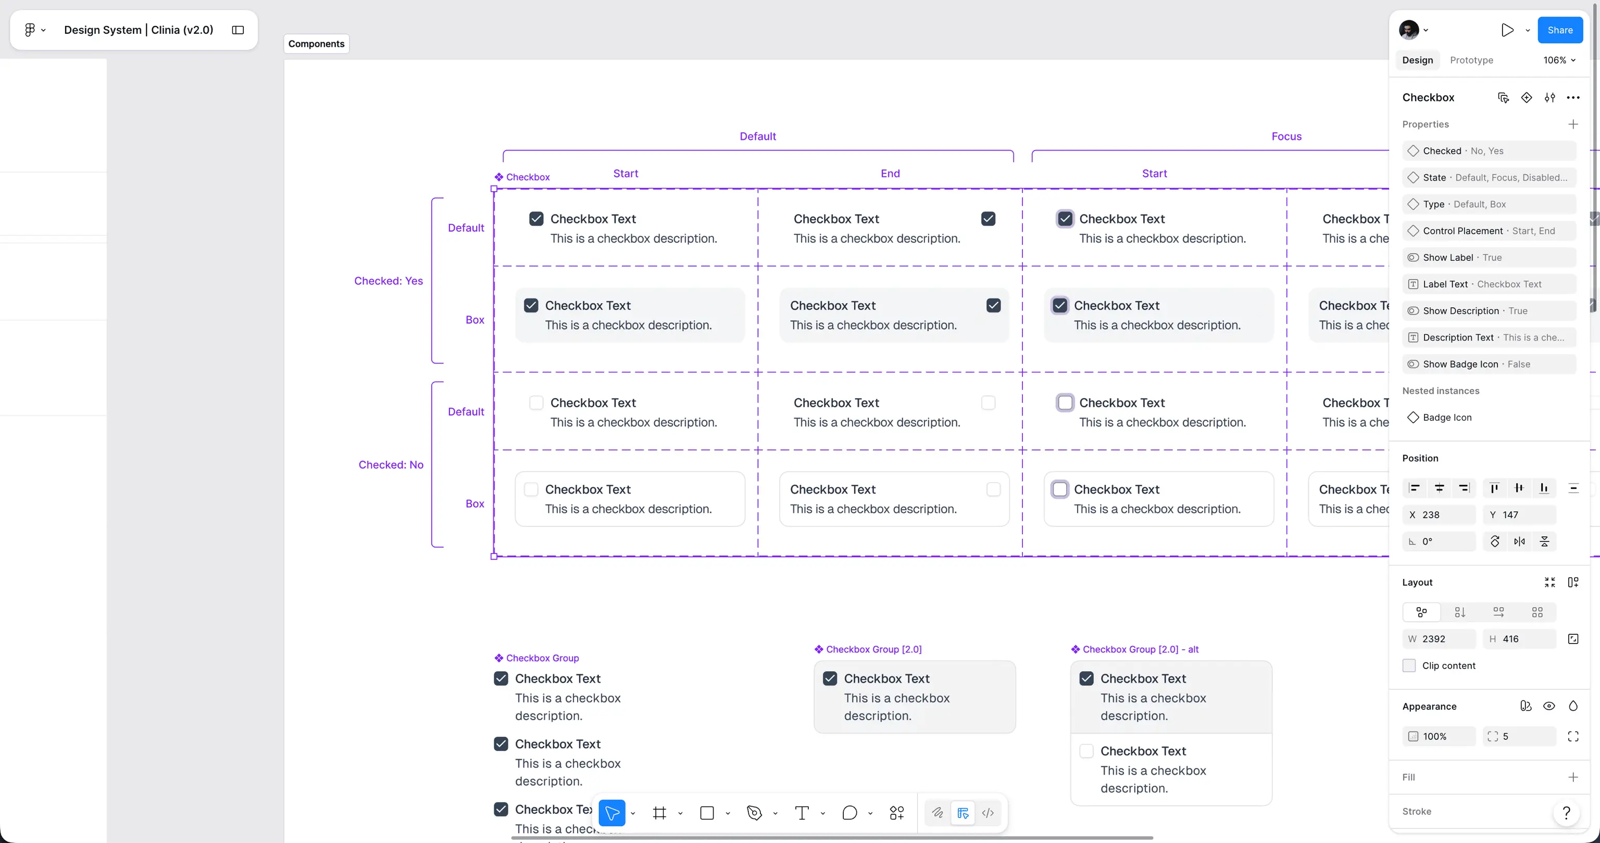Rotate 90 degrees icon
Viewport: 1600px width, 843px height.
tap(1495, 542)
